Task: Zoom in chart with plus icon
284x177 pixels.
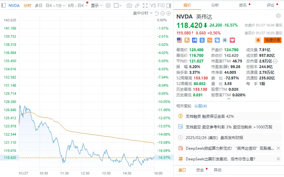Action: pos(169,13)
